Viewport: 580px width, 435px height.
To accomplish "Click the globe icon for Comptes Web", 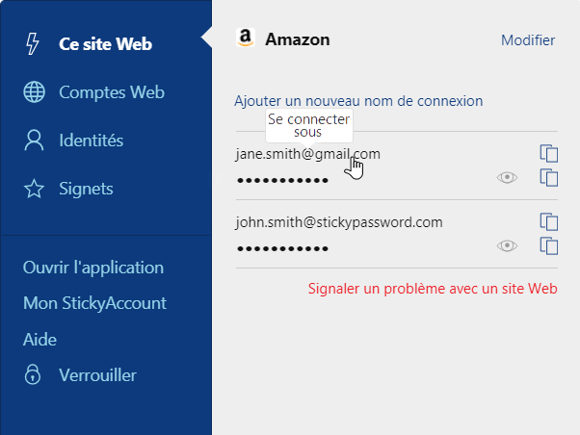I will (x=35, y=92).
